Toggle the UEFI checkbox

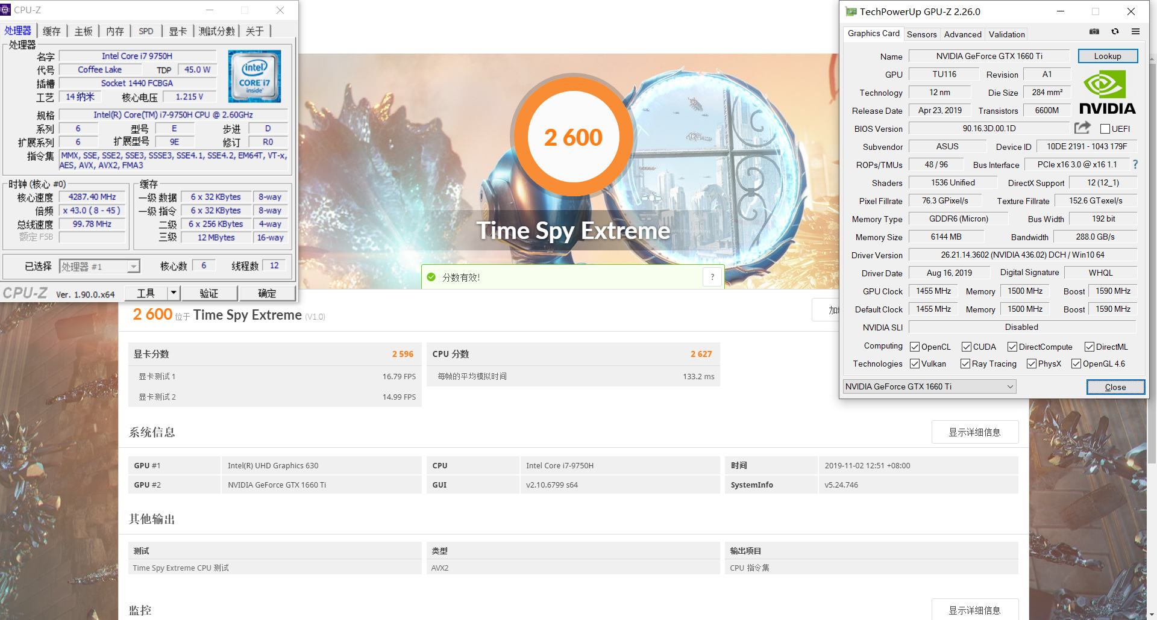pos(1105,129)
